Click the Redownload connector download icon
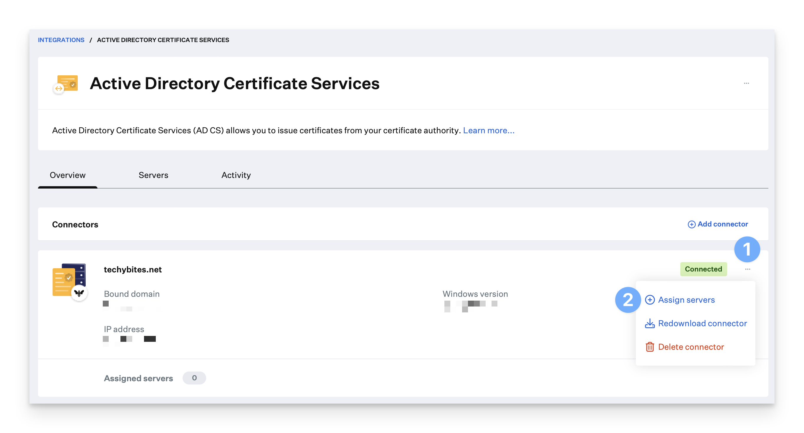Screen dimensions: 804x433 pyautogui.click(x=650, y=324)
